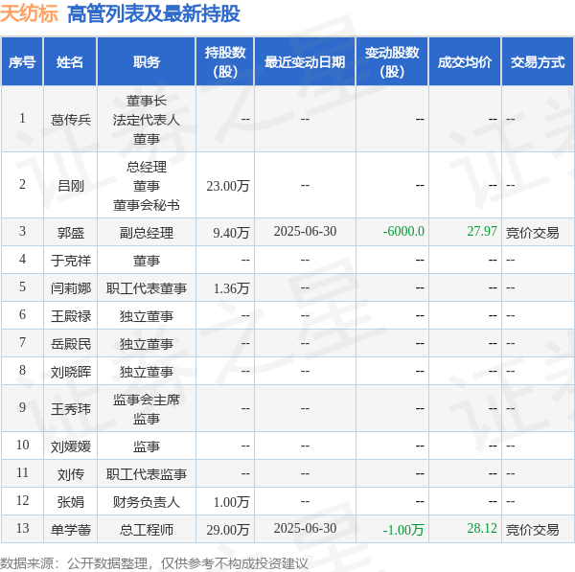Click the holding value 23.00万
The height and width of the screenshot is (572, 575).
coord(228,186)
